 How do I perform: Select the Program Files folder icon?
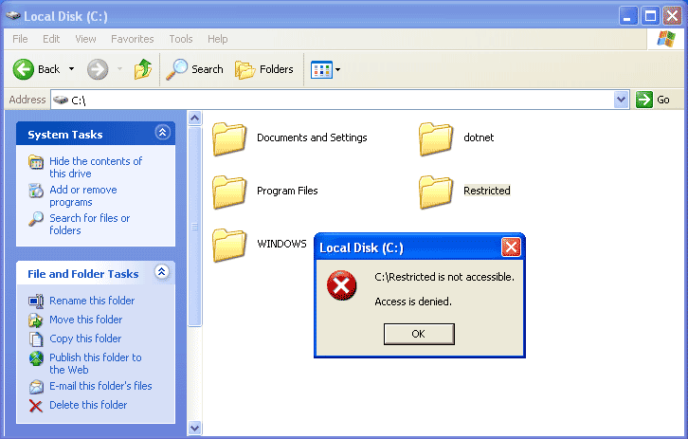click(x=229, y=192)
